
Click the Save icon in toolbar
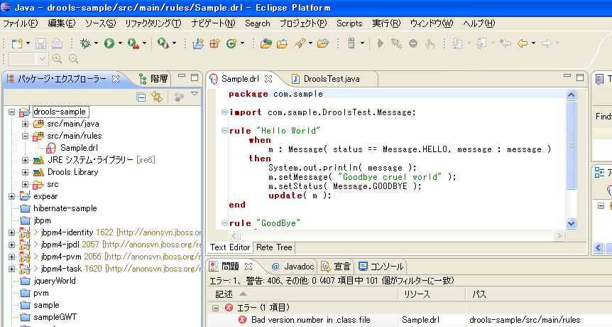[x=40, y=43]
